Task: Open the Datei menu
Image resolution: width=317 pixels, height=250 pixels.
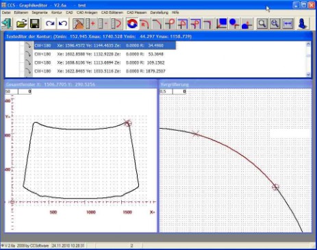Action: 6,12
